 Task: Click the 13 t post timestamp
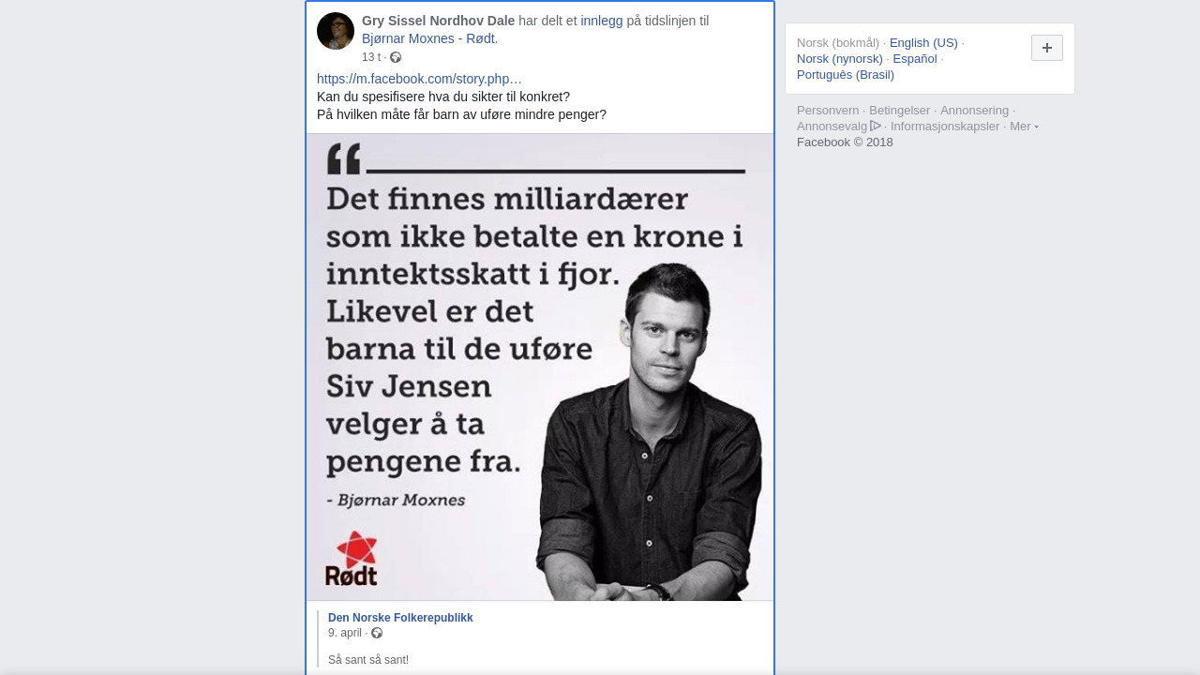coord(371,57)
